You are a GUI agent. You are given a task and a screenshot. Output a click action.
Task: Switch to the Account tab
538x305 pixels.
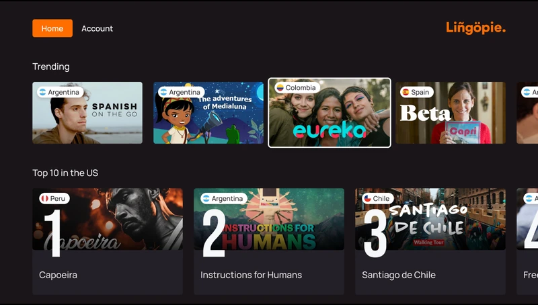(x=97, y=28)
